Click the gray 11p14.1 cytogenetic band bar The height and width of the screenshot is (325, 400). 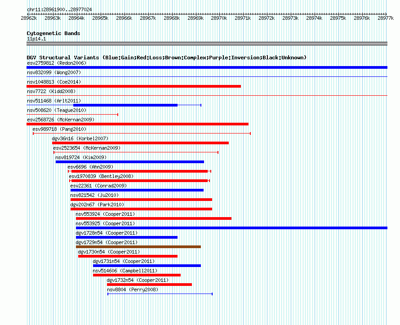click(207, 44)
